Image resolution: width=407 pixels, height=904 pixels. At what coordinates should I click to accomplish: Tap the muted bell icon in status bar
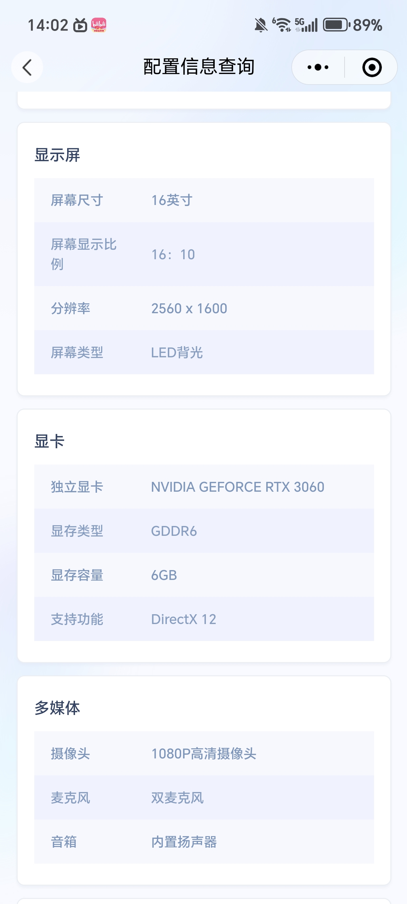click(261, 25)
